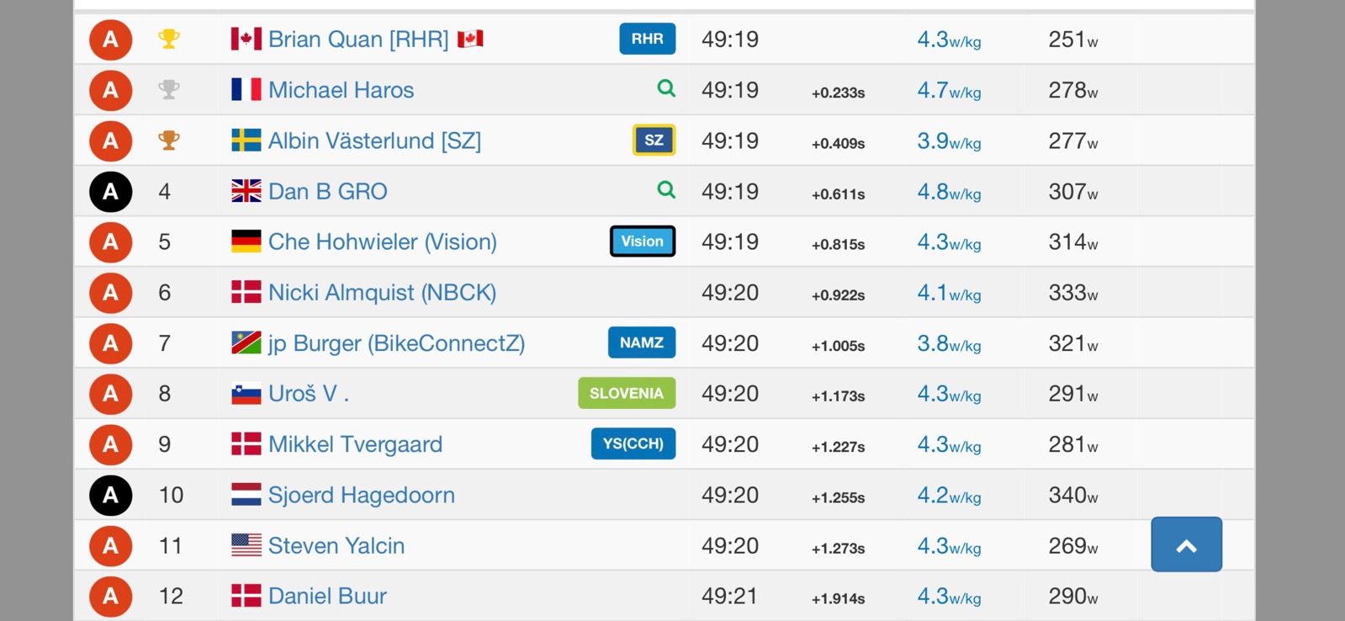Select the Vision team badge
This screenshot has width=1345, height=621.
[x=643, y=241]
